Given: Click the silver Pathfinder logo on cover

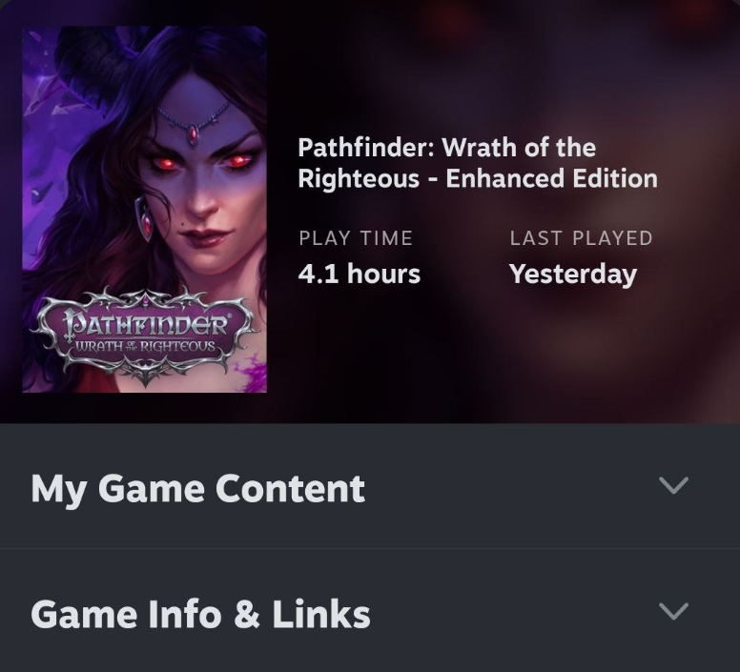Looking at the screenshot, I should [145, 335].
